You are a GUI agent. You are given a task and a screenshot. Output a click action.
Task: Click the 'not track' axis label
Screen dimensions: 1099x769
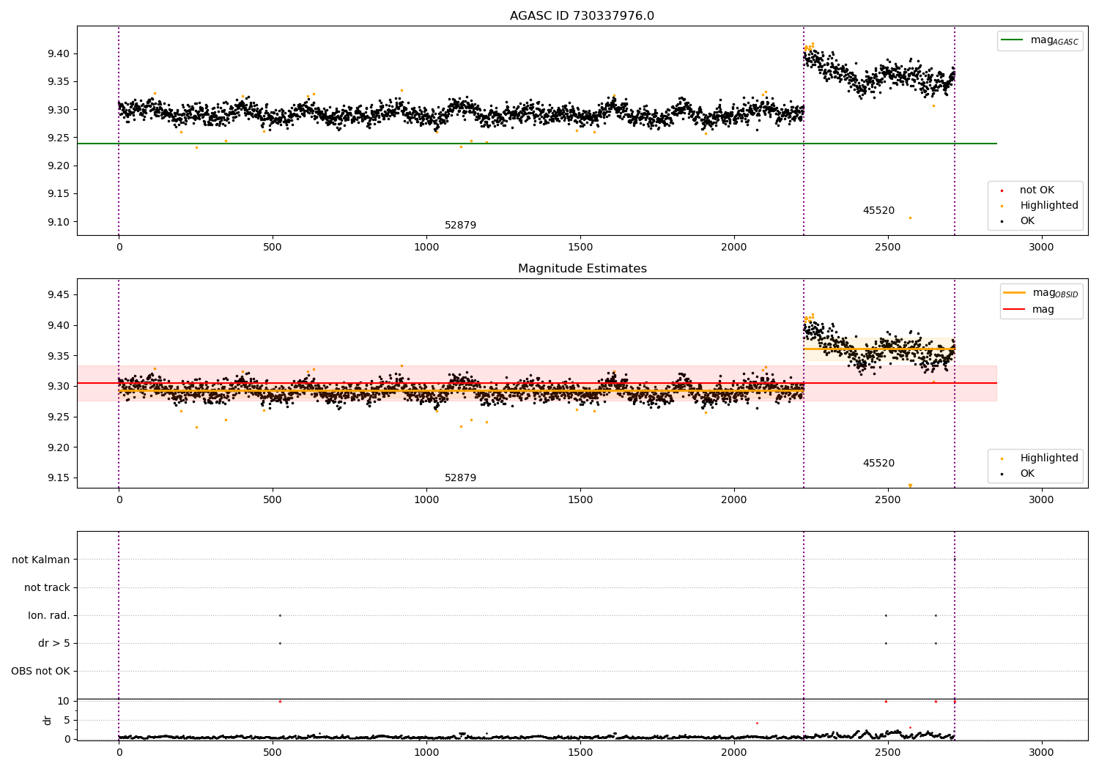47,588
